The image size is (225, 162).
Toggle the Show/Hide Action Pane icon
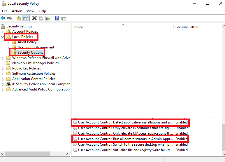[64, 18]
